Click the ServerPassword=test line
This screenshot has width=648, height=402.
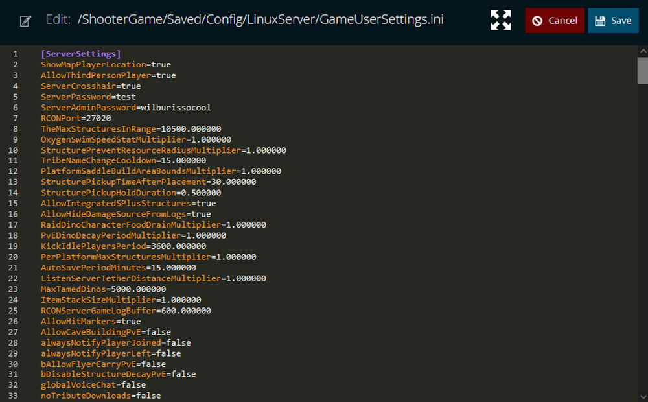(88, 97)
